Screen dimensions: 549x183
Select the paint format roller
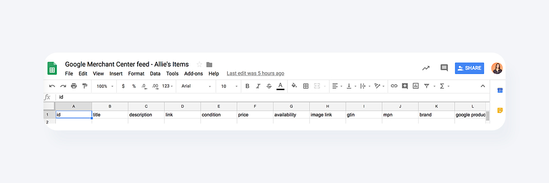tap(85, 86)
